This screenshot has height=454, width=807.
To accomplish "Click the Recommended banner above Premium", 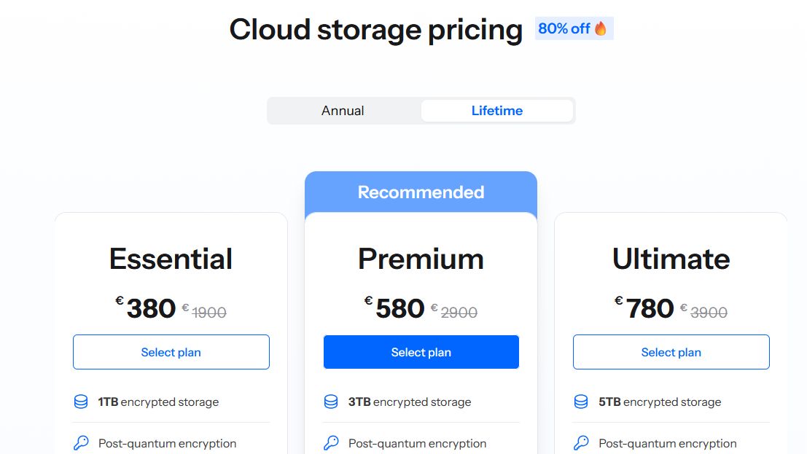I will pos(421,192).
